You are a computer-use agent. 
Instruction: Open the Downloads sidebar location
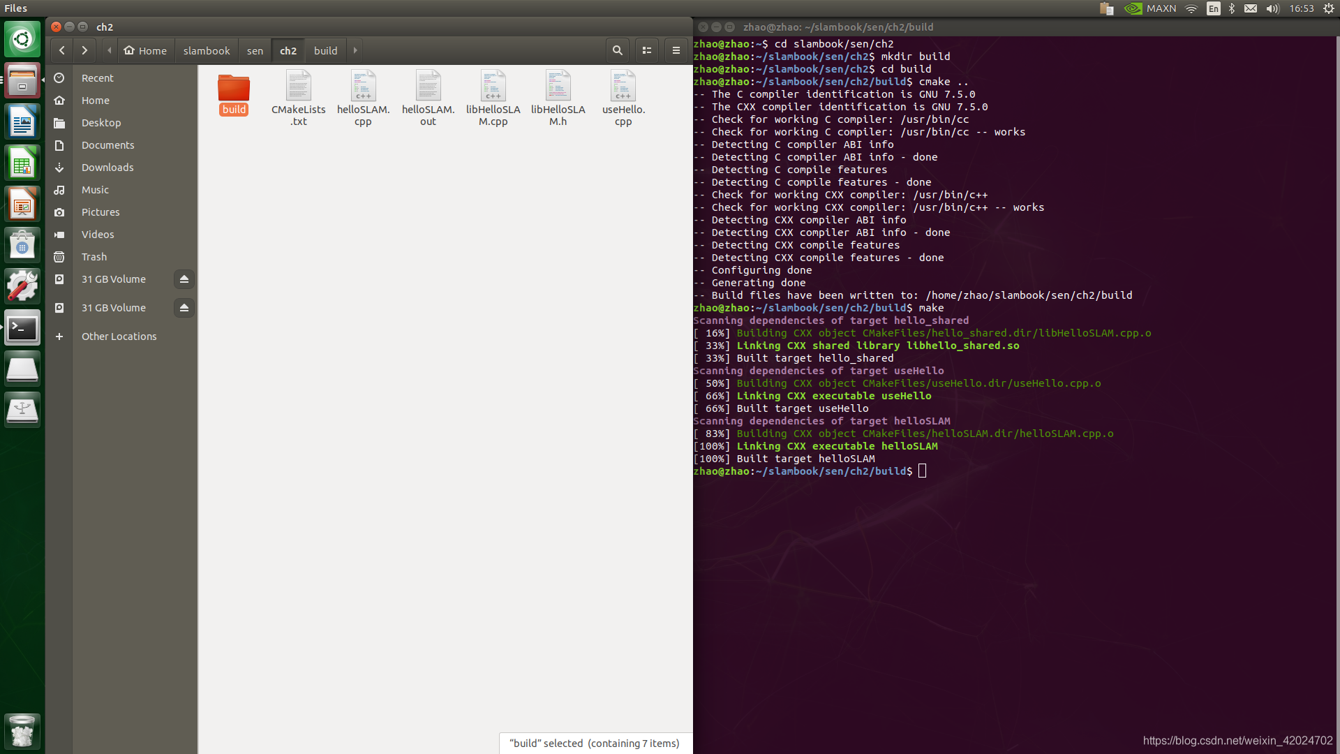[107, 168]
